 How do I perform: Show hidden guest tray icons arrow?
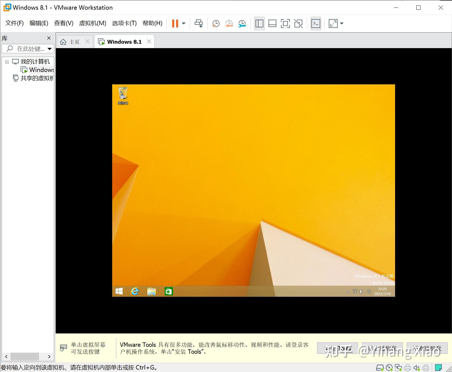click(x=348, y=292)
